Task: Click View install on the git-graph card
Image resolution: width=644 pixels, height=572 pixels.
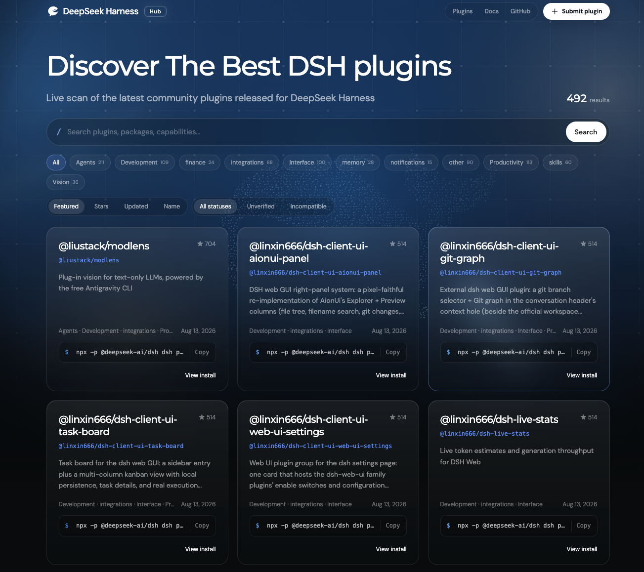Action: tap(582, 375)
